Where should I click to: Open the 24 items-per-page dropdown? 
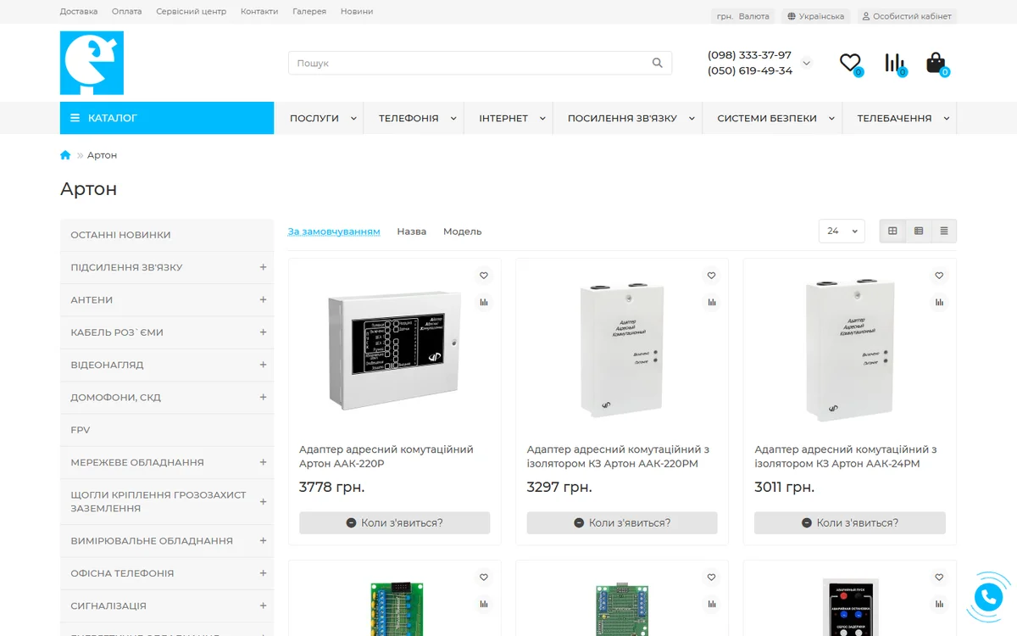(x=842, y=231)
